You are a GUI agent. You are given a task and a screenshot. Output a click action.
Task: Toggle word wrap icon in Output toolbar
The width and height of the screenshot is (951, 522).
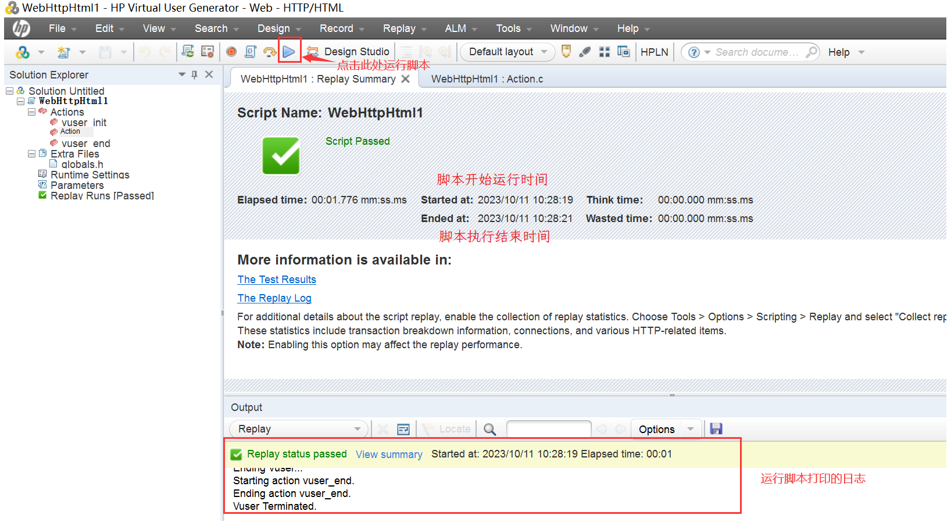tap(403, 429)
